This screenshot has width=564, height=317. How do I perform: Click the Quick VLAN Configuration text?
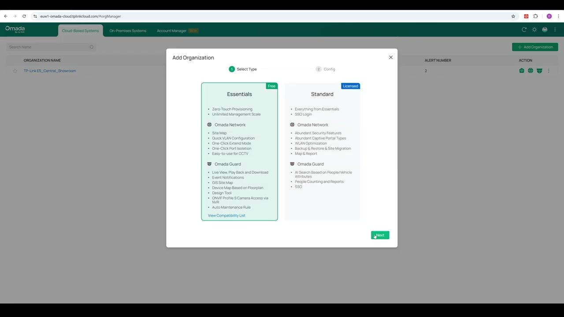[234, 138]
